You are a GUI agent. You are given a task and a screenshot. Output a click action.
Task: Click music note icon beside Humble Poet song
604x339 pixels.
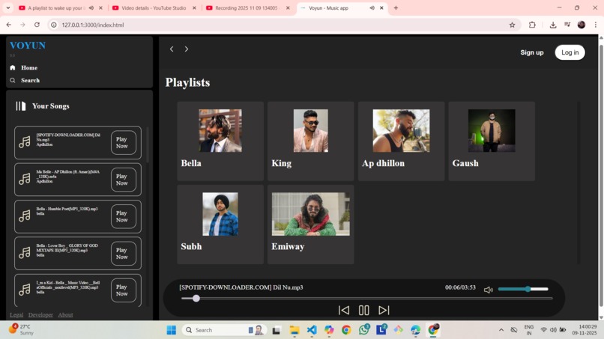point(25,216)
